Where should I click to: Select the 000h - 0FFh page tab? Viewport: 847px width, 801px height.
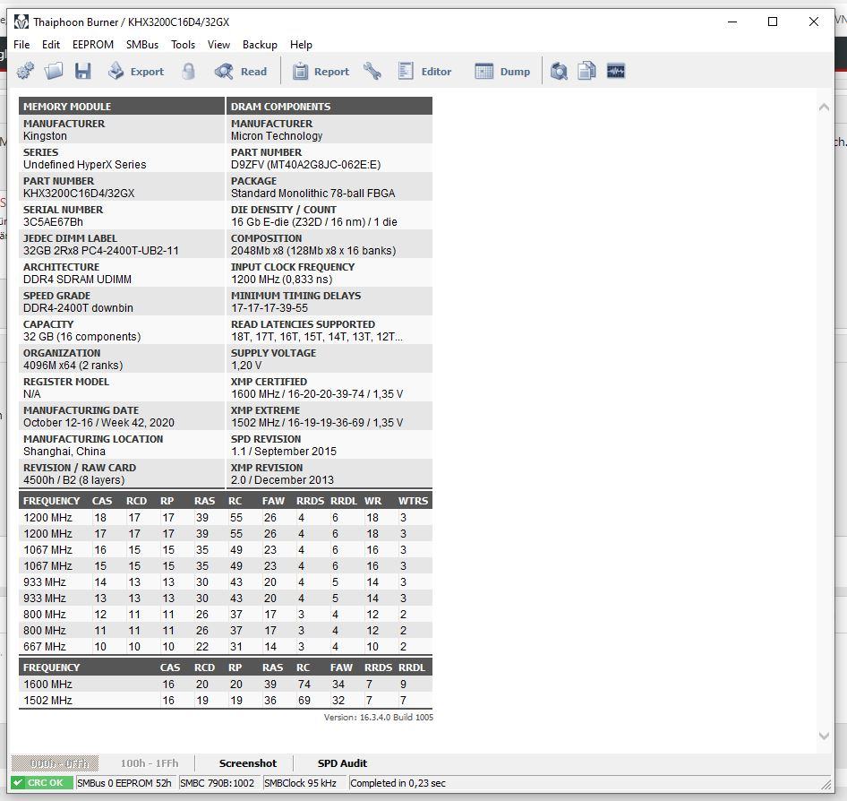(56, 763)
